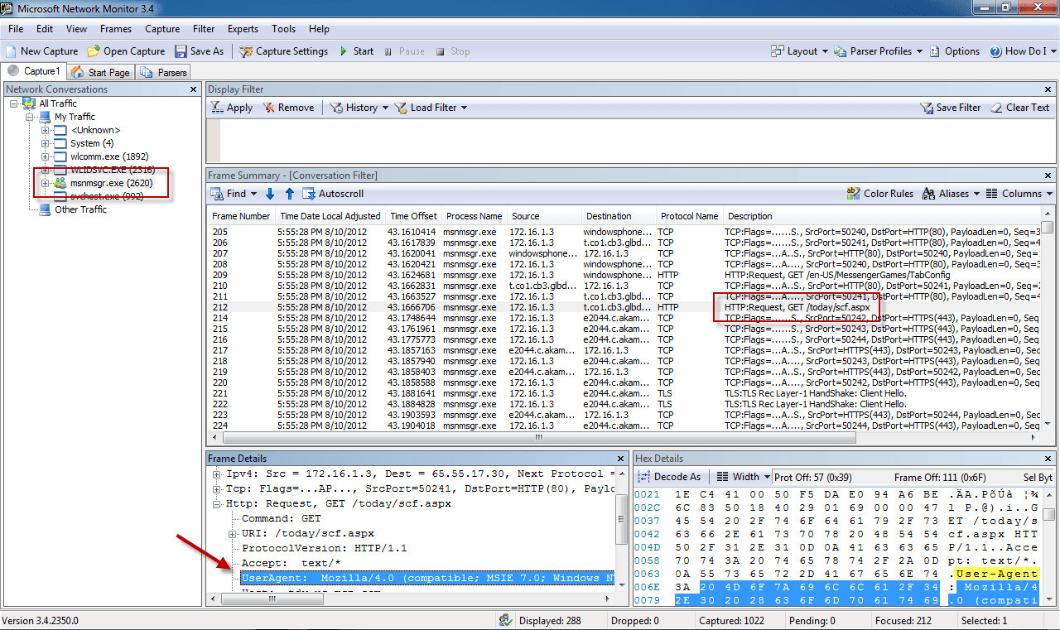The height and width of the screenshot is (630, 1060).
Task: Open Capture file from toolbar
Action: pyautogui.click(x=127, y=51)
